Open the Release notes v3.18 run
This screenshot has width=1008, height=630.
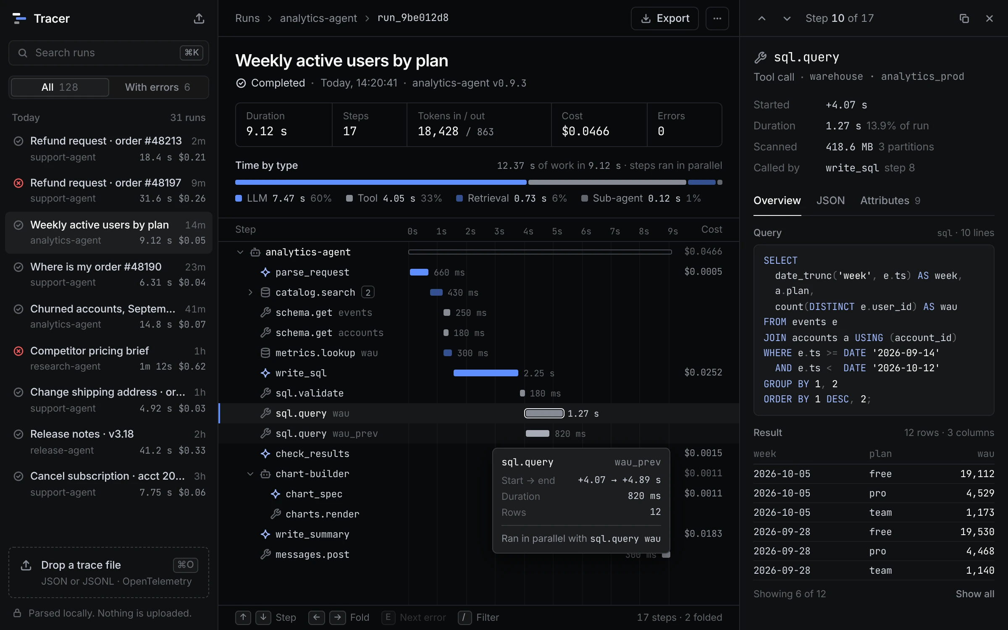pyautogui.click(x=109, y=442)
